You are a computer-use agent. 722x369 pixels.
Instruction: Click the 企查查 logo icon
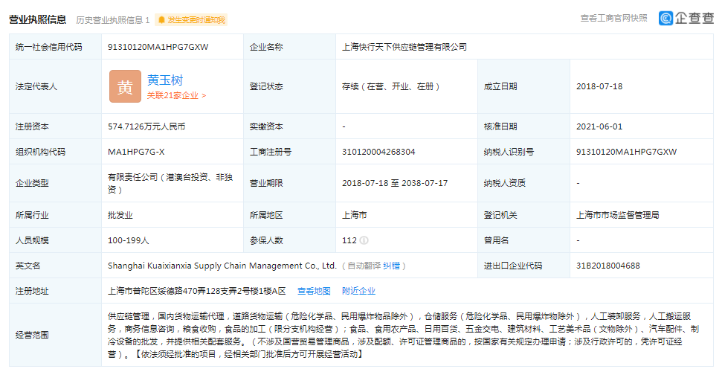tap(665, 18)
